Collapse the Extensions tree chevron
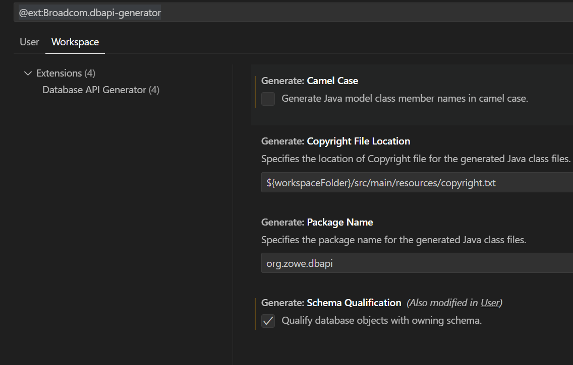The width and height of the screenshot is (573, 365). (27, 74)
